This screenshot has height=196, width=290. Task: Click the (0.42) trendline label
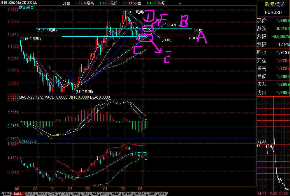click(171, 25)
